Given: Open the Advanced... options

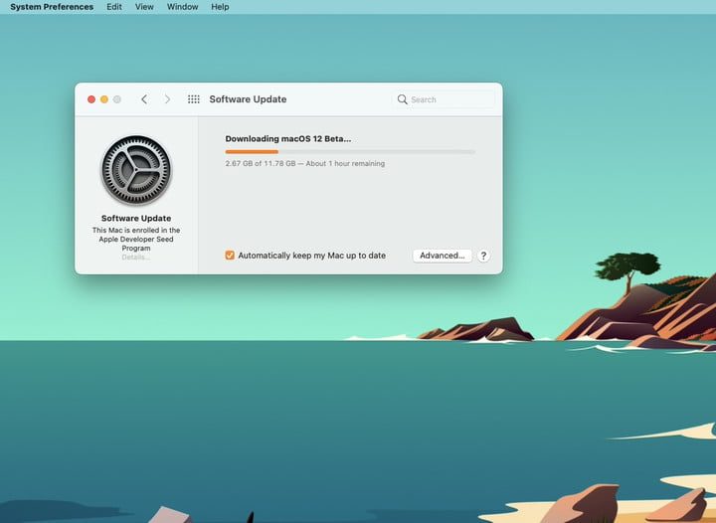Looking at the screenshot, I should 442,256.
